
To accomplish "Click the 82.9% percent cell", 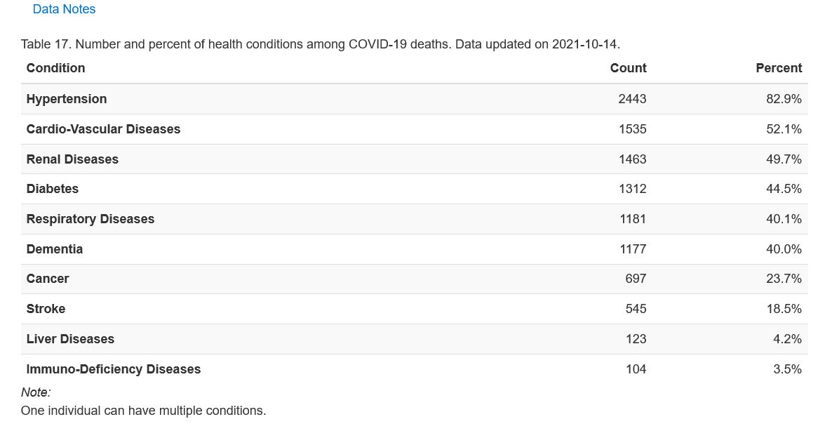I will (784, 99).
